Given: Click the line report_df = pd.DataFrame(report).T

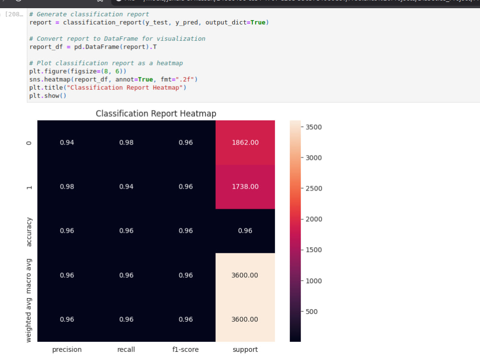Looking at the screenshot, I should [93, 47].
